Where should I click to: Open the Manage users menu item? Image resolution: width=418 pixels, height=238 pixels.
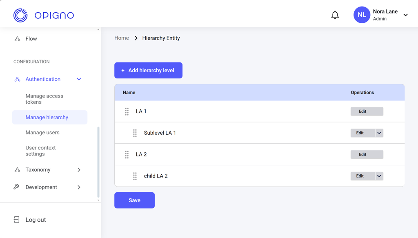tap(42, 133)
